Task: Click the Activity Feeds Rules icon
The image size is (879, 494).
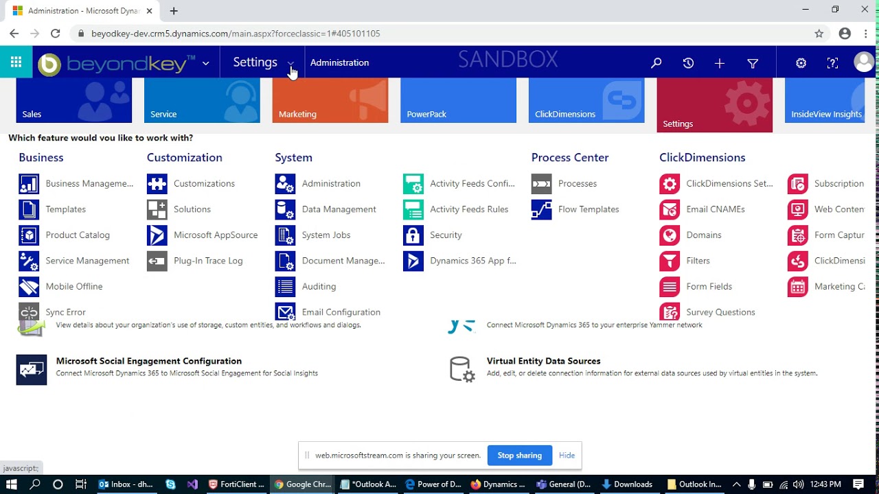Action: tap(413, 209)
